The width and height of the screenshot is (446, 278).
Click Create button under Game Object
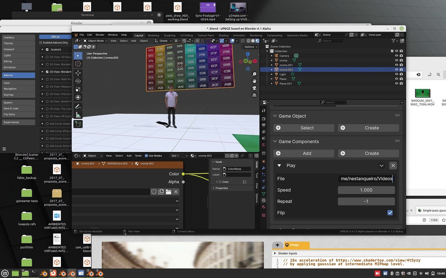[368, 128]
